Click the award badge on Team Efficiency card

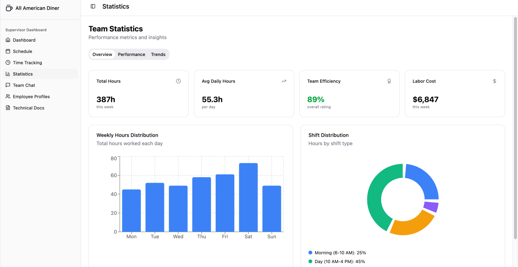pyautogui.click(x=389, y=81)
